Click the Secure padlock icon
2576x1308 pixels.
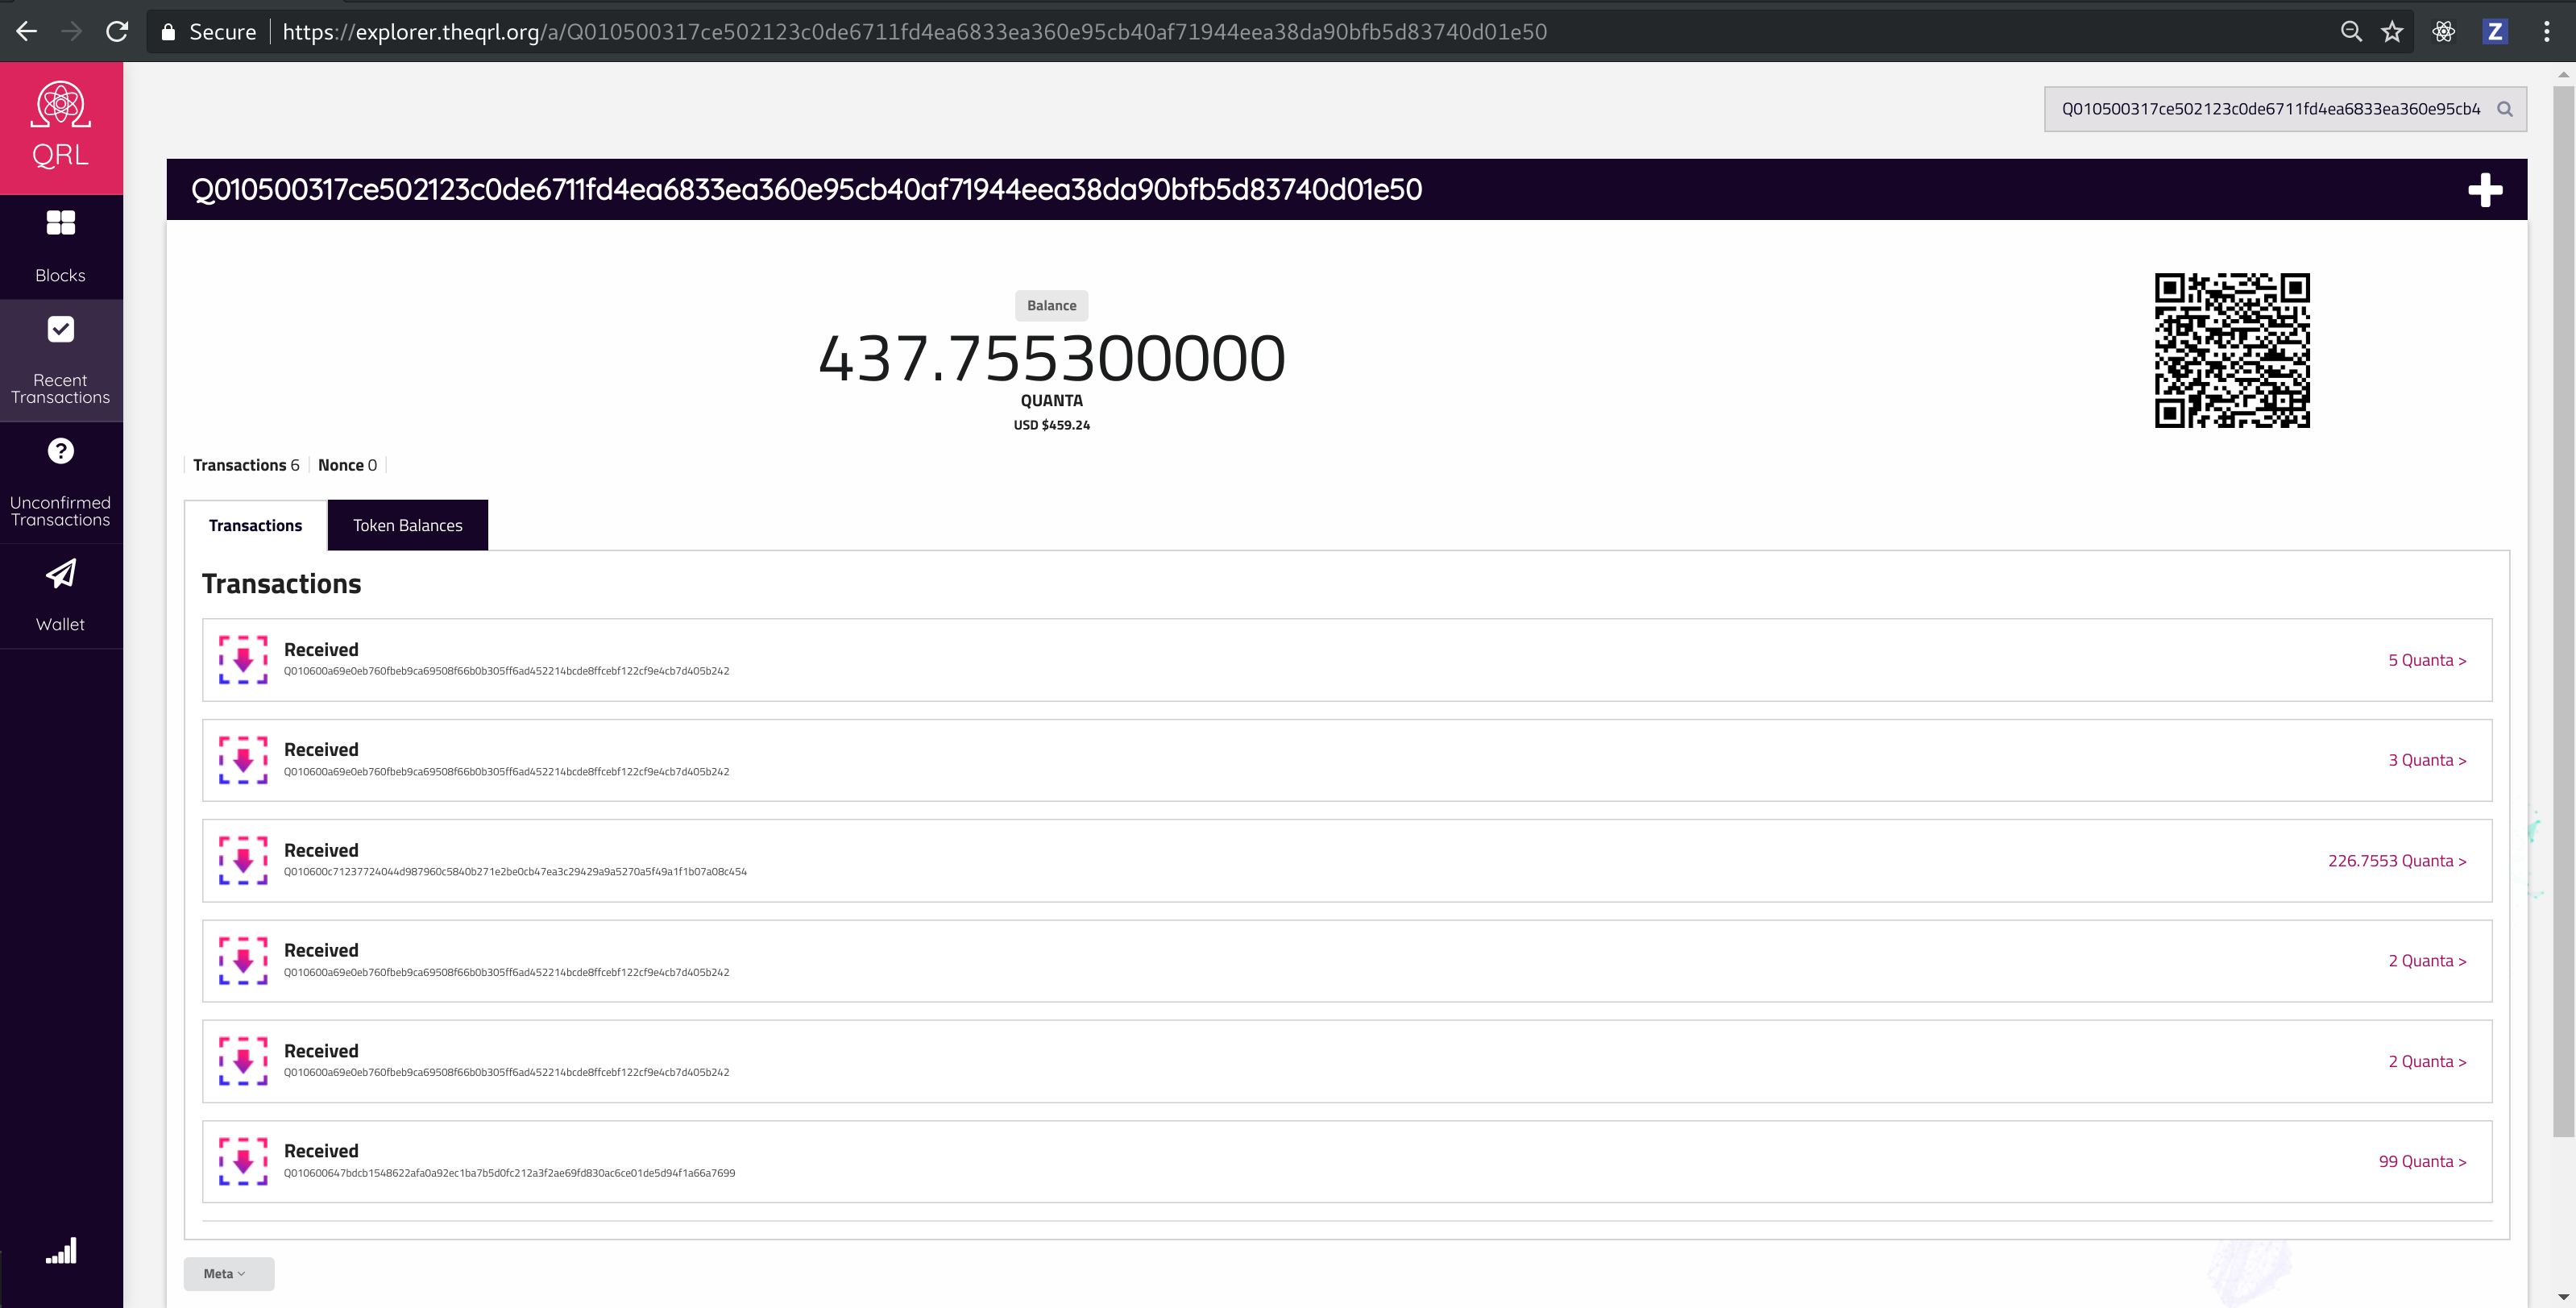(168, 32)
